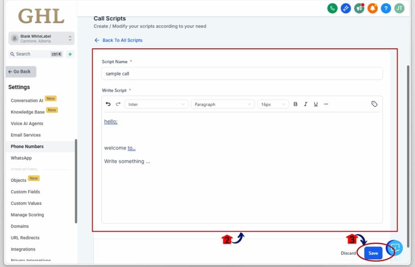
Task: Open URL Redirects settings
Action: point(25,238)
